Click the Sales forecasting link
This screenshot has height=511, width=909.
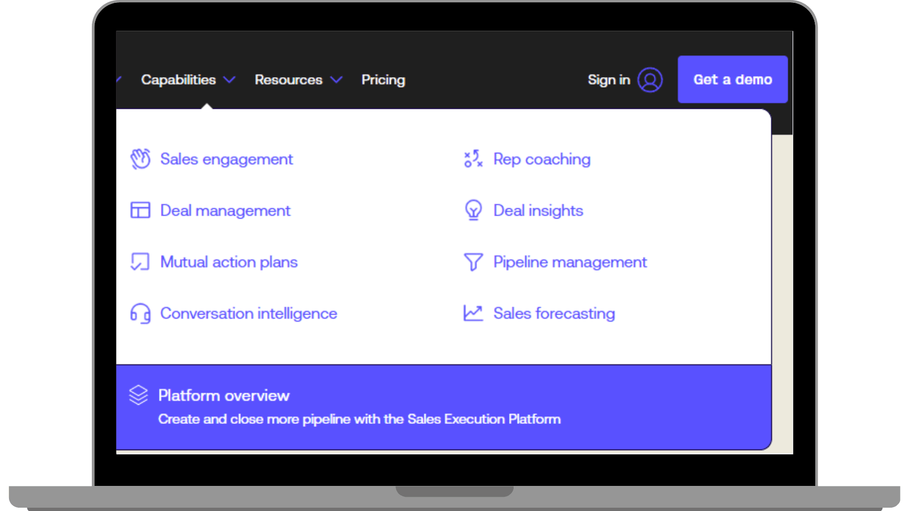(554, 313)
